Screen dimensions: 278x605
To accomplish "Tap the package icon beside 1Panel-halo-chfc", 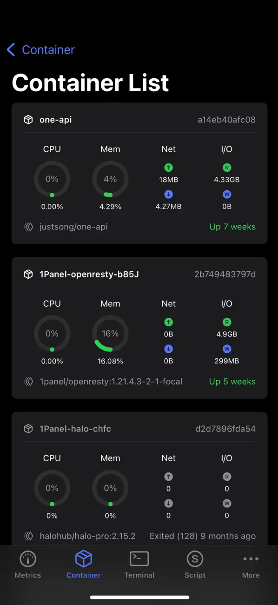I will tap(28, 429).
